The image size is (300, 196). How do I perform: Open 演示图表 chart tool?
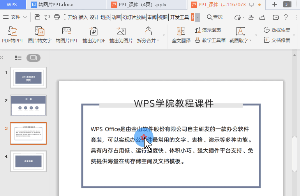point(208,30)
